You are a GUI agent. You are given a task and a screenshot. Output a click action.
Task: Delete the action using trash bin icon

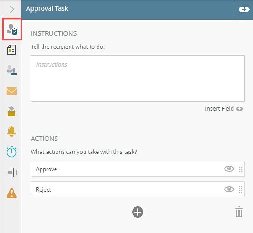pyautogui.click(x=239, y=212)
